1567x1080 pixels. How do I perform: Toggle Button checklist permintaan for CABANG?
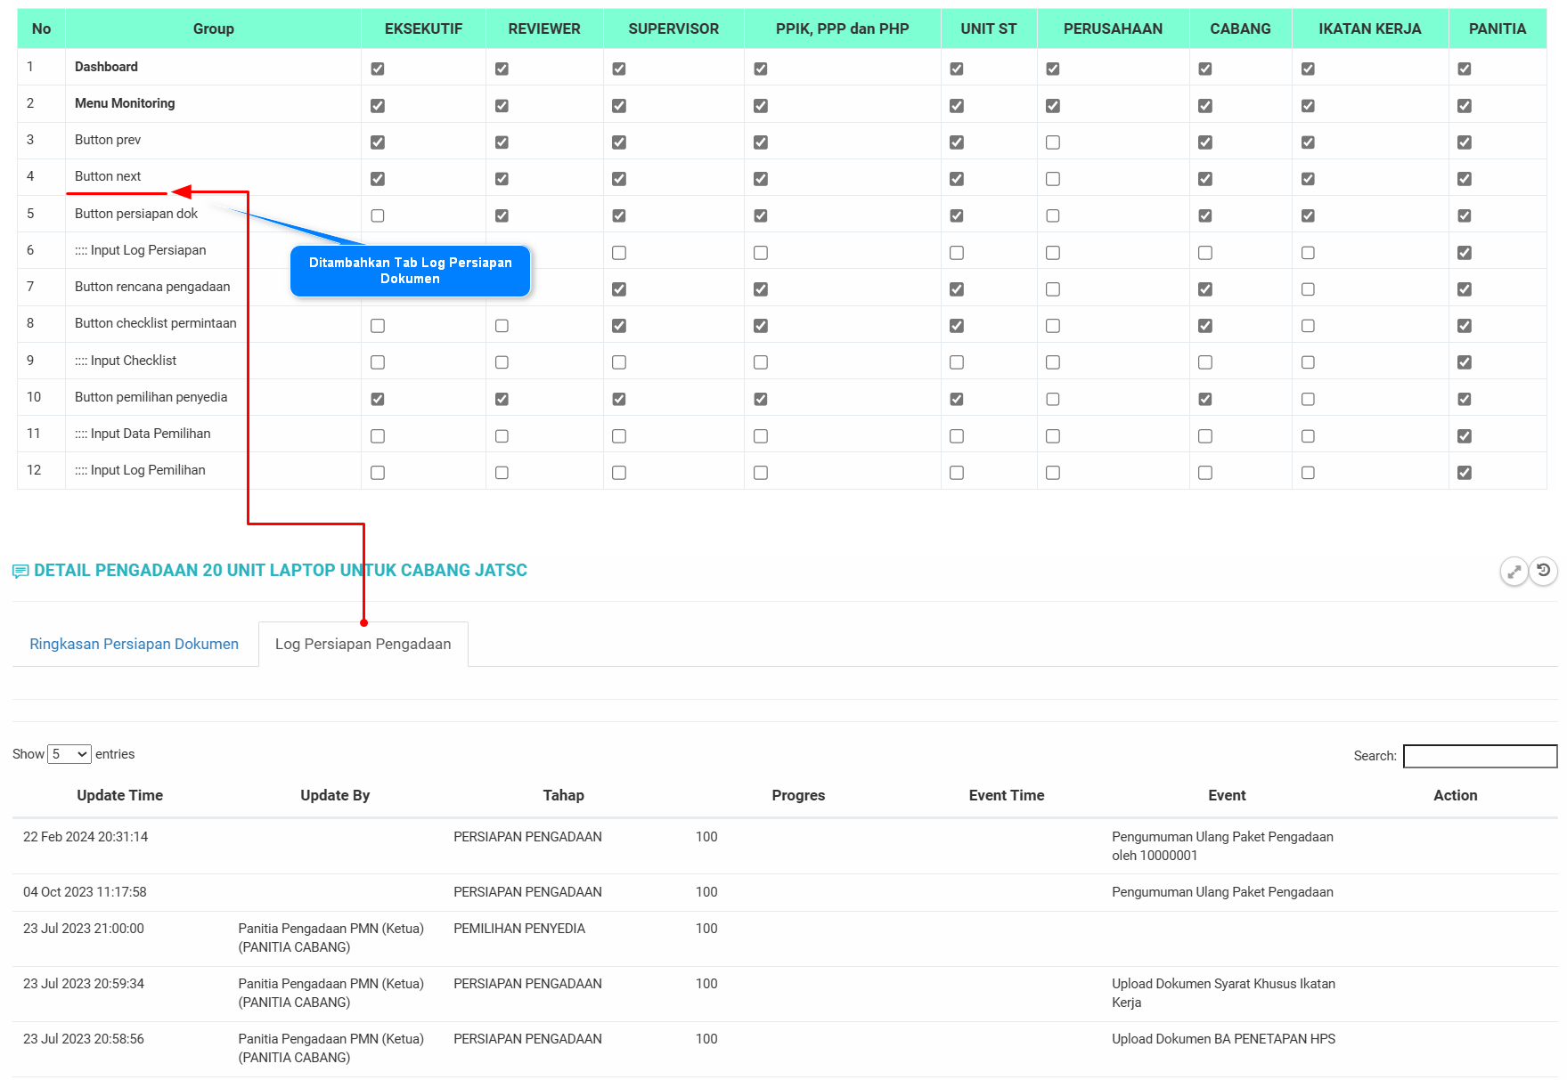click(x=1204, y=326)
